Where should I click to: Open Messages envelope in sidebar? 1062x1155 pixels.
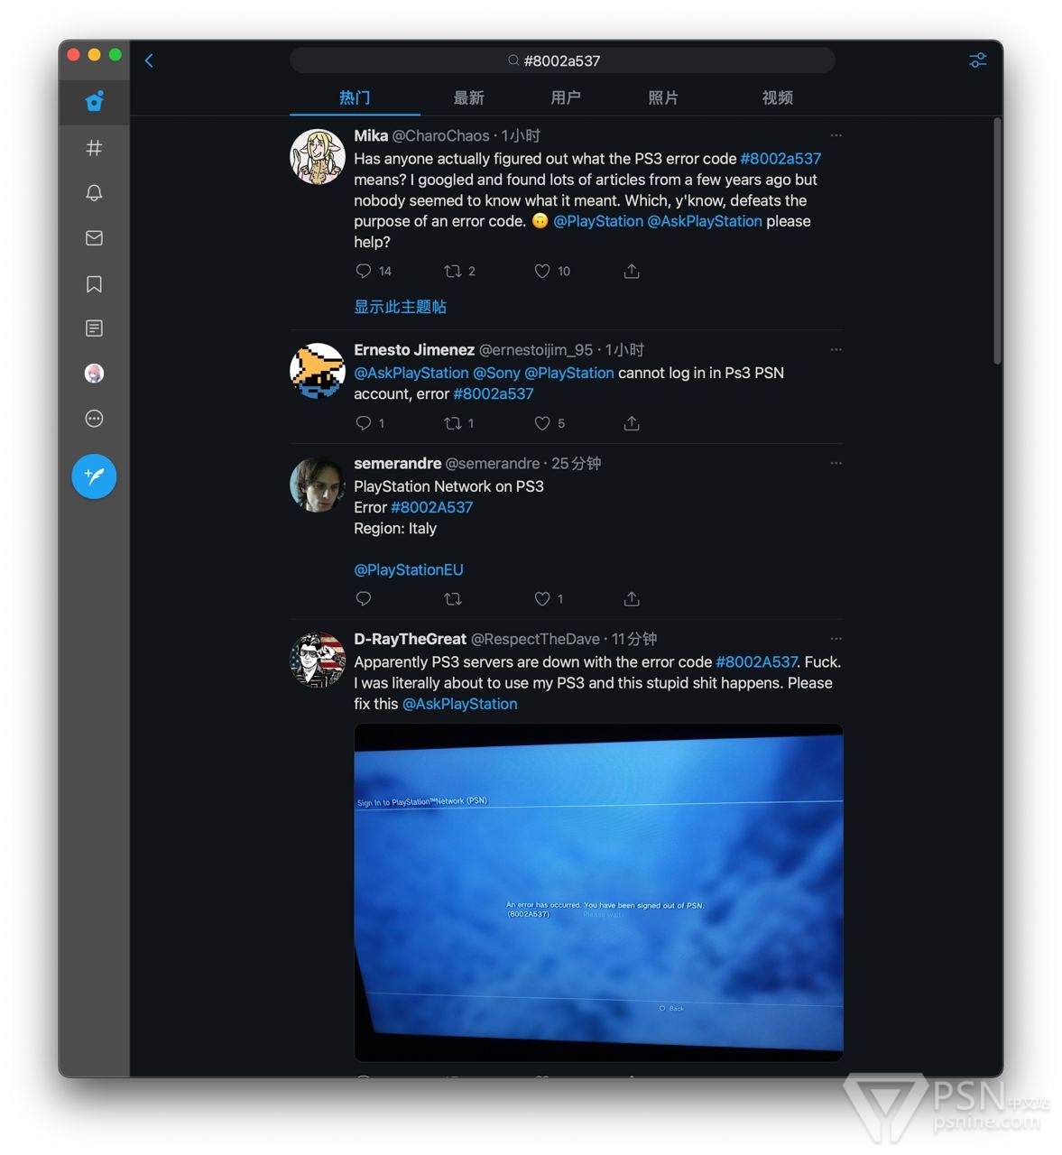[94, 238]
